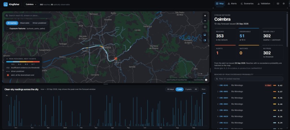Screen dimensions: 290x130
Task: Enable the Exposure features checkbox
Action: point(7,29)
